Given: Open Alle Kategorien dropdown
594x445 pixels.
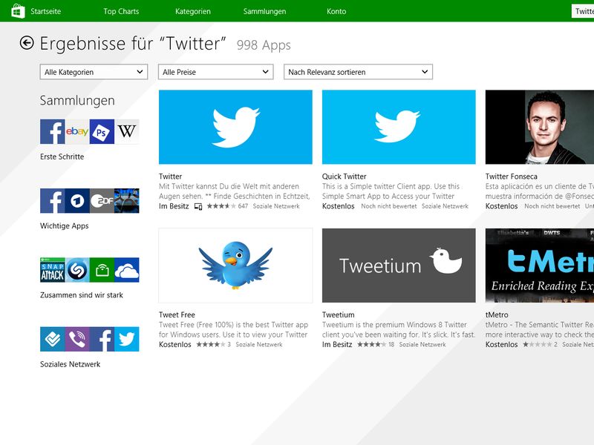Looking at the screenshot, I should pyautogui.click(x=94, y=72).
